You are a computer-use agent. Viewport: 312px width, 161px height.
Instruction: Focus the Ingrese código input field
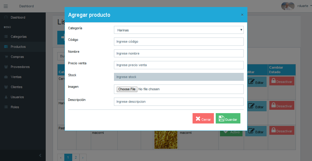[x=179, y=41]
